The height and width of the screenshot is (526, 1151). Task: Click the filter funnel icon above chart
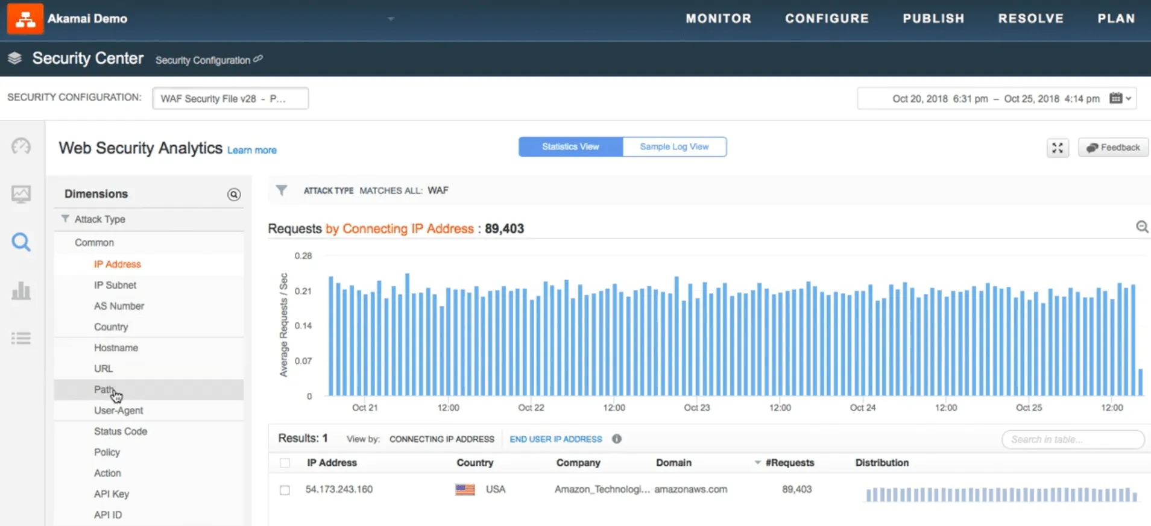[281, 190]
